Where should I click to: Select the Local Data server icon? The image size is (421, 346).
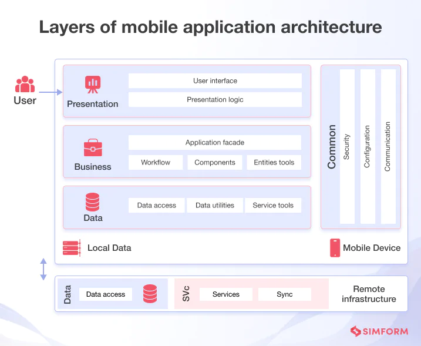[x=71, y=248]
